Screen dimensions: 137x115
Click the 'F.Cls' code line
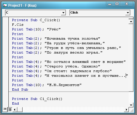[18, 25]
